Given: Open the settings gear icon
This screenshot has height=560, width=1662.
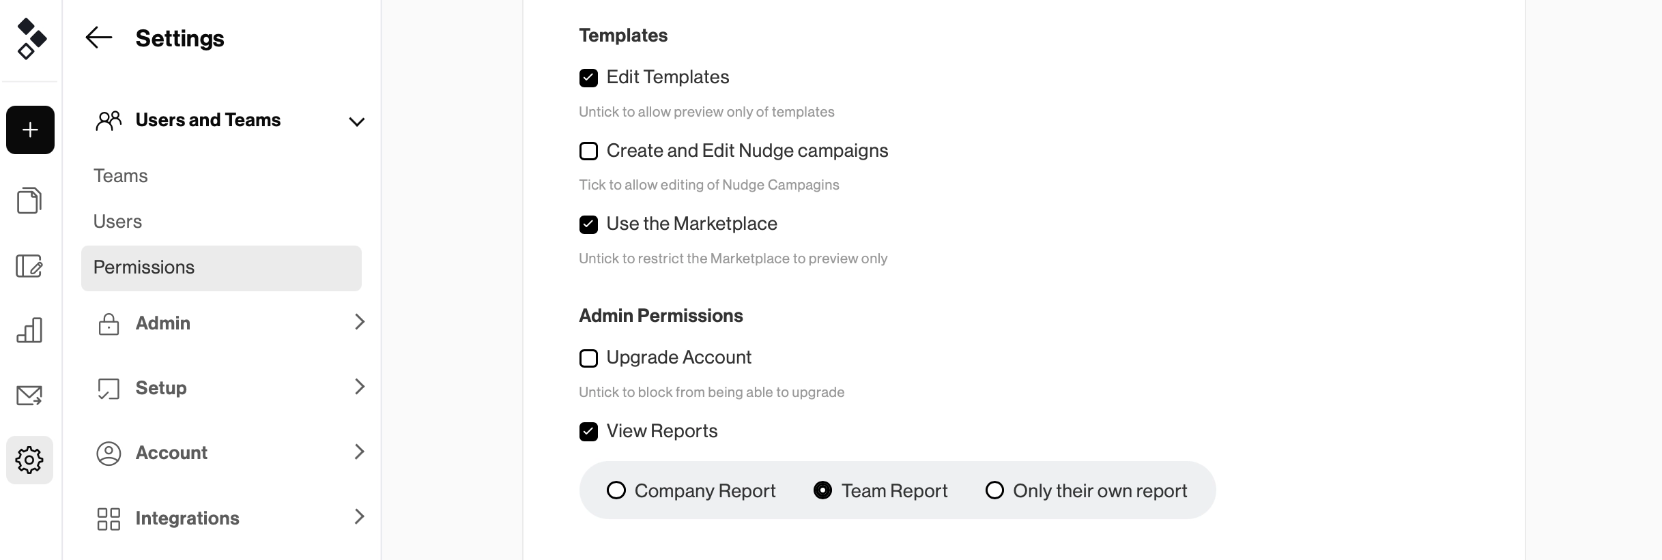Looking at the screenshot, I should [x=30, y=460].
